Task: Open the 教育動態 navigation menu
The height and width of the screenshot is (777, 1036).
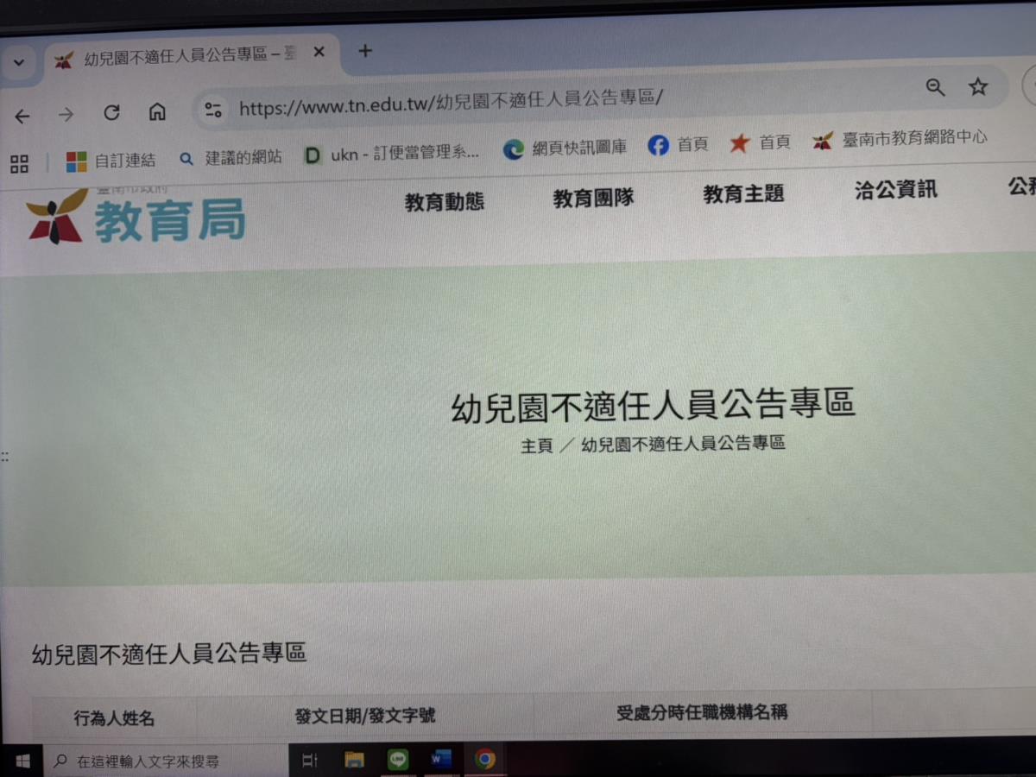Action: click(444, 202)
